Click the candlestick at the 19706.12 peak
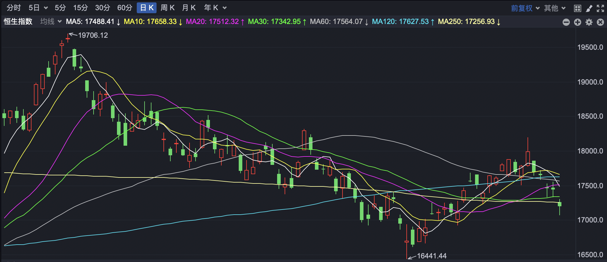Viewport: 607px width, 262px height. (68, 39)
